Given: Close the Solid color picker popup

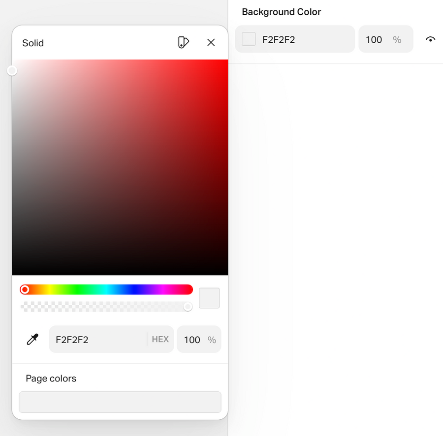Looking at the screenshot, I should click(x=211, y=43).
